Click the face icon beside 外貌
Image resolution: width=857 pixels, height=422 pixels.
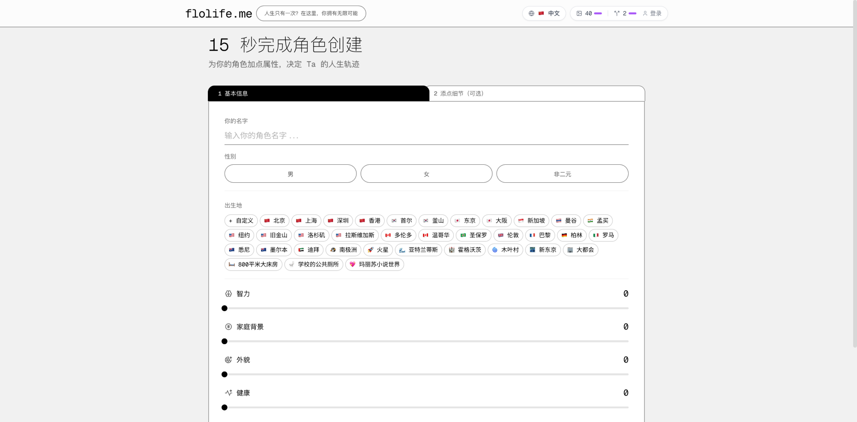(x=228, y=360)
